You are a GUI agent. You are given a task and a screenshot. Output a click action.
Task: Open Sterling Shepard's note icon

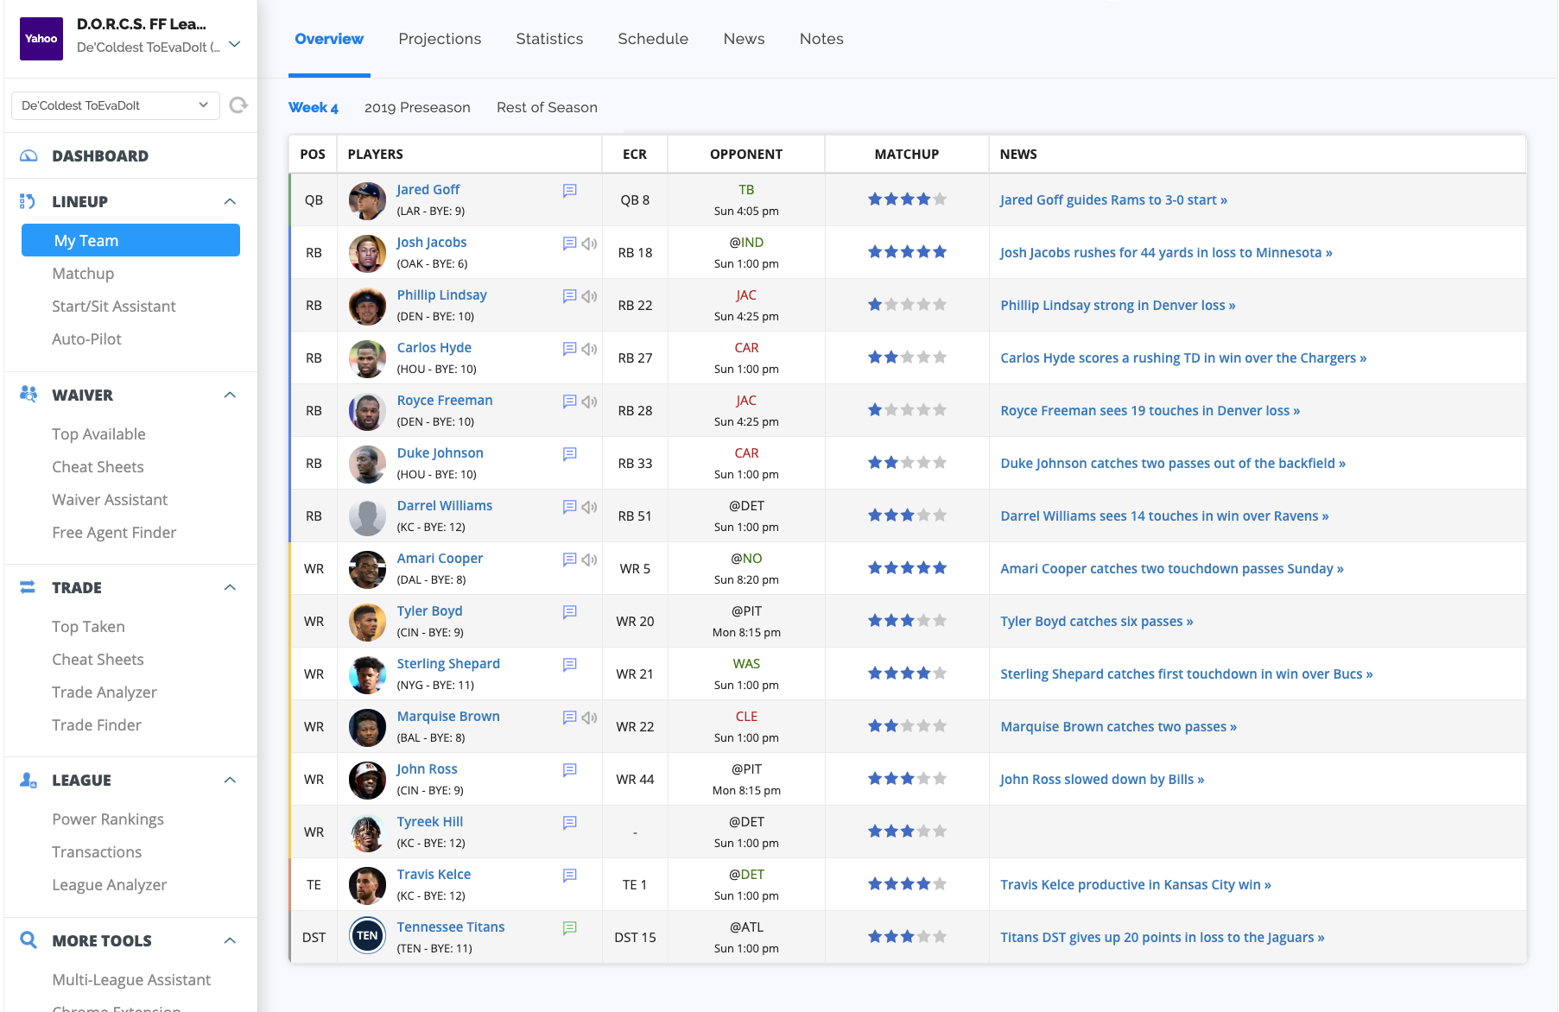tap(570, 665)
